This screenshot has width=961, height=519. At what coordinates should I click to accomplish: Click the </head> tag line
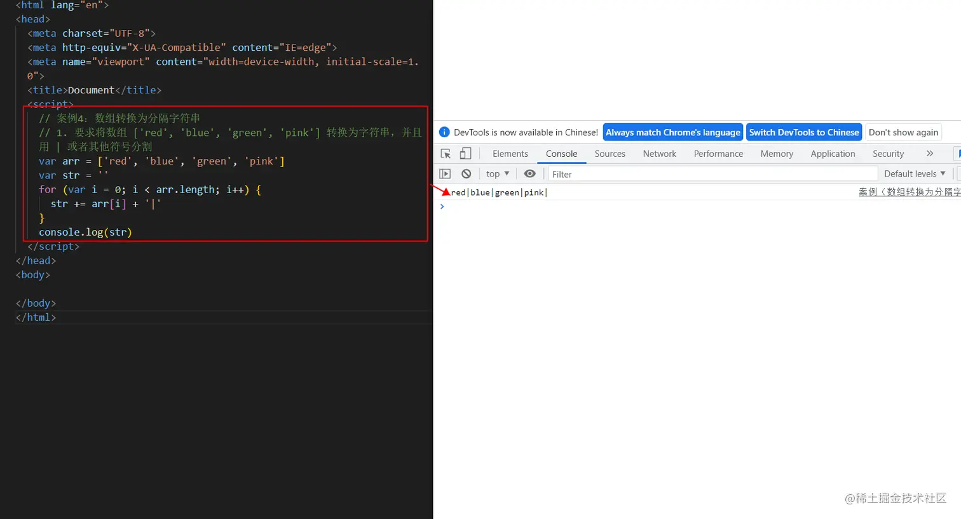click(36, 260)
